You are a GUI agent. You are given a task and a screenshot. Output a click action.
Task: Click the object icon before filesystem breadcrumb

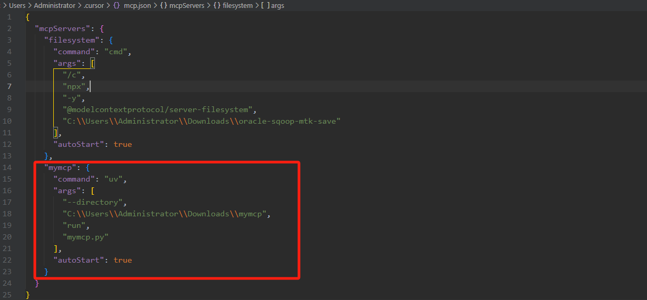[x=216, y=5]
